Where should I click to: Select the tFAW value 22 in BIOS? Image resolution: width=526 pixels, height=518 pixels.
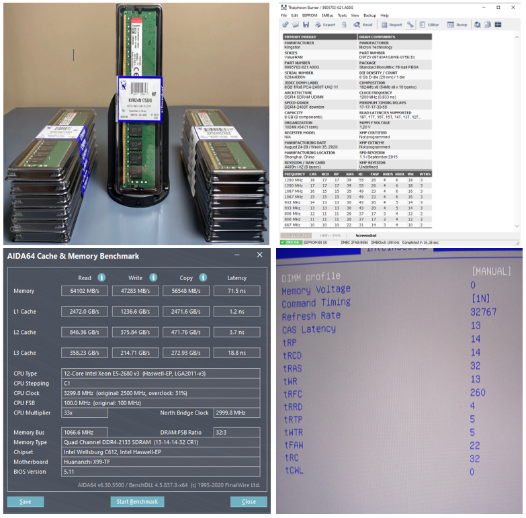click(x=475, y=445)
